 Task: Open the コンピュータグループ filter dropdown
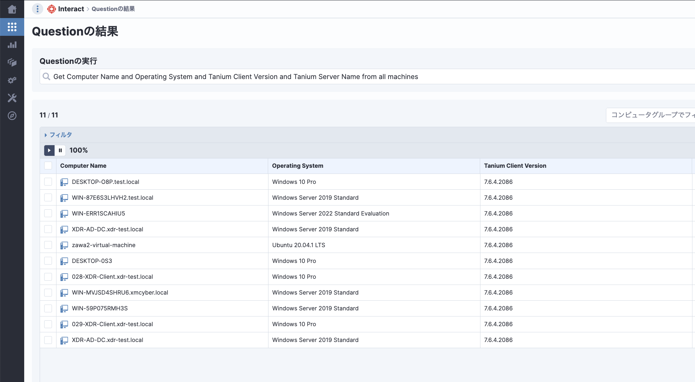pos(650,115)
